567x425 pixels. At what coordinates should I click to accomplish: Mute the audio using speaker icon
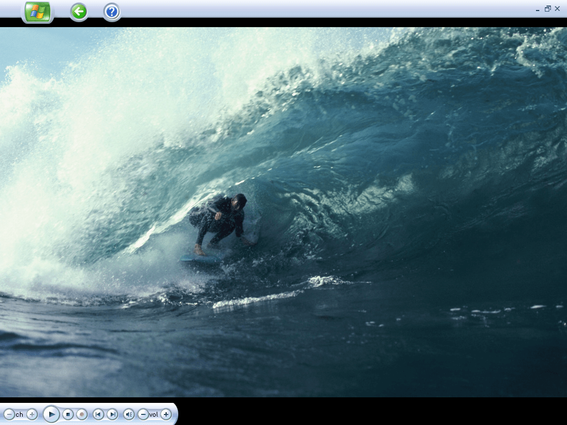coord(128,414)
